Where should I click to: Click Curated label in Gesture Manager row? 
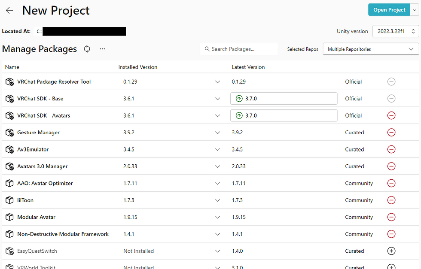(x=354, y=133)
